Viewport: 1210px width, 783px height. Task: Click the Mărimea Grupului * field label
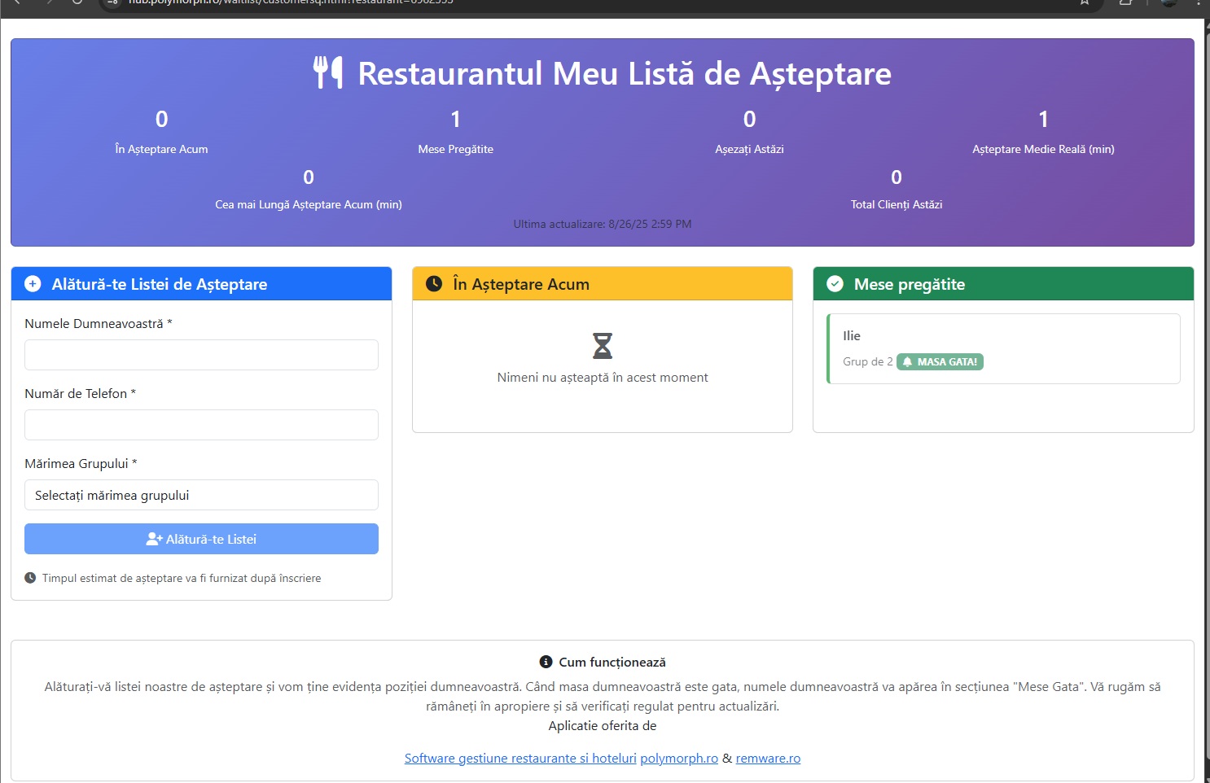tap(81, 463)
